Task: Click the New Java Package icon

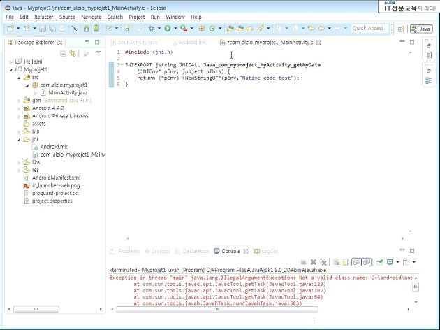Action: 202,29
